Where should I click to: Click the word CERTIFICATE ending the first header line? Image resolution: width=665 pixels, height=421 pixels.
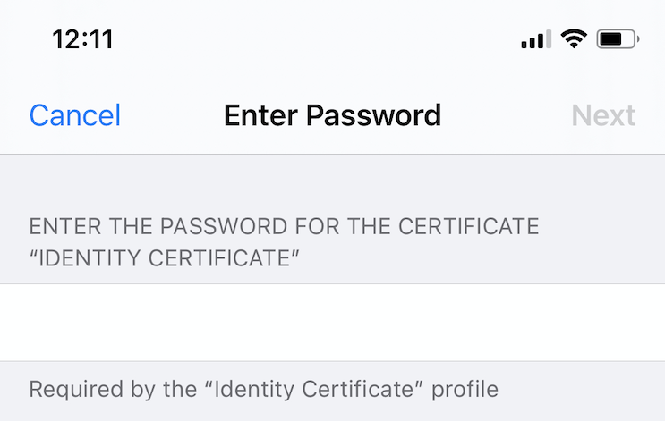pyautogui.click(x=469, y=226)
